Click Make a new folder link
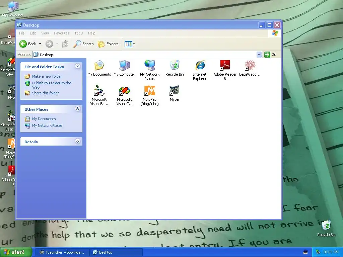Image resolution: width=343 pixels, height=257 pixels. tap(47, 76)
